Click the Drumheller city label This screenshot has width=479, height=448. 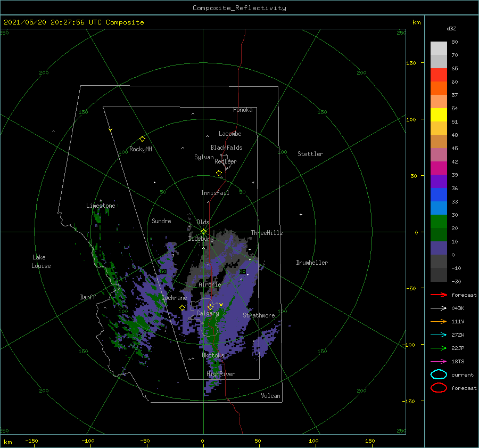click(x=312, y=263)
